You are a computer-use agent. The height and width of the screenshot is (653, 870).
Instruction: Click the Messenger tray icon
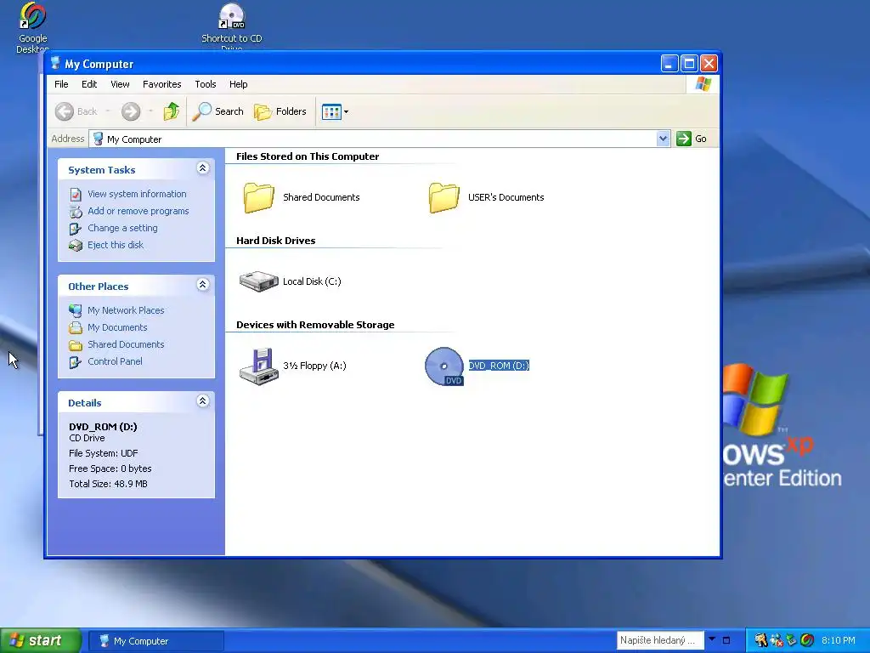pos(777,640)
